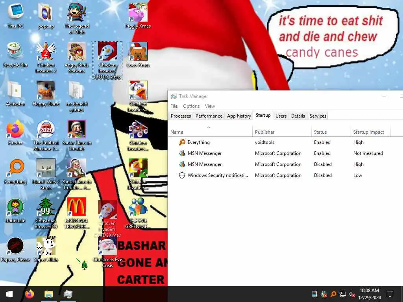Switch to the Performance tab

coord(209,116)
